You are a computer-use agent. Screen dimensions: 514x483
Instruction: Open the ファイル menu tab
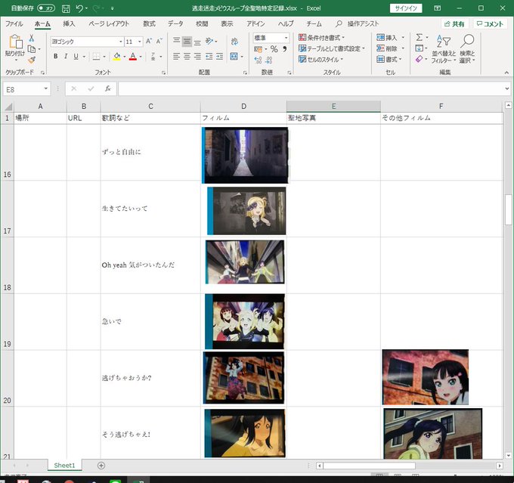14,23
